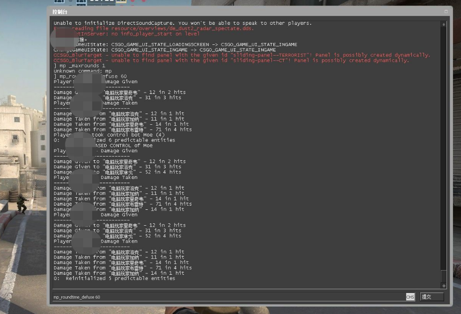
Task: Select the 'took control bot Moe (4)' line
Action: click(x=109, y=135)
